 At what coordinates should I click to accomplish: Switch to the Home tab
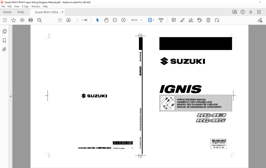point(7,12)
